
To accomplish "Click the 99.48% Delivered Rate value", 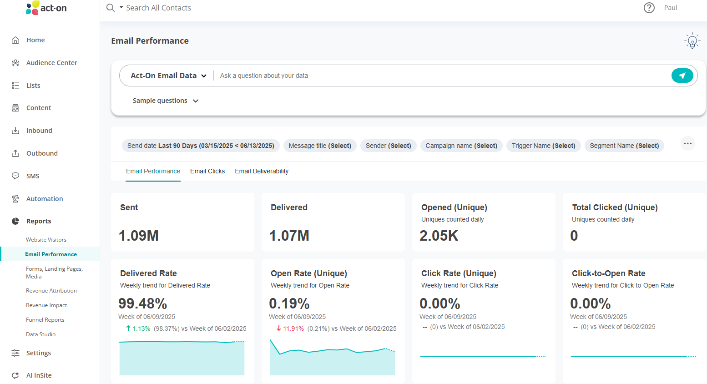I will pos(143,303).
